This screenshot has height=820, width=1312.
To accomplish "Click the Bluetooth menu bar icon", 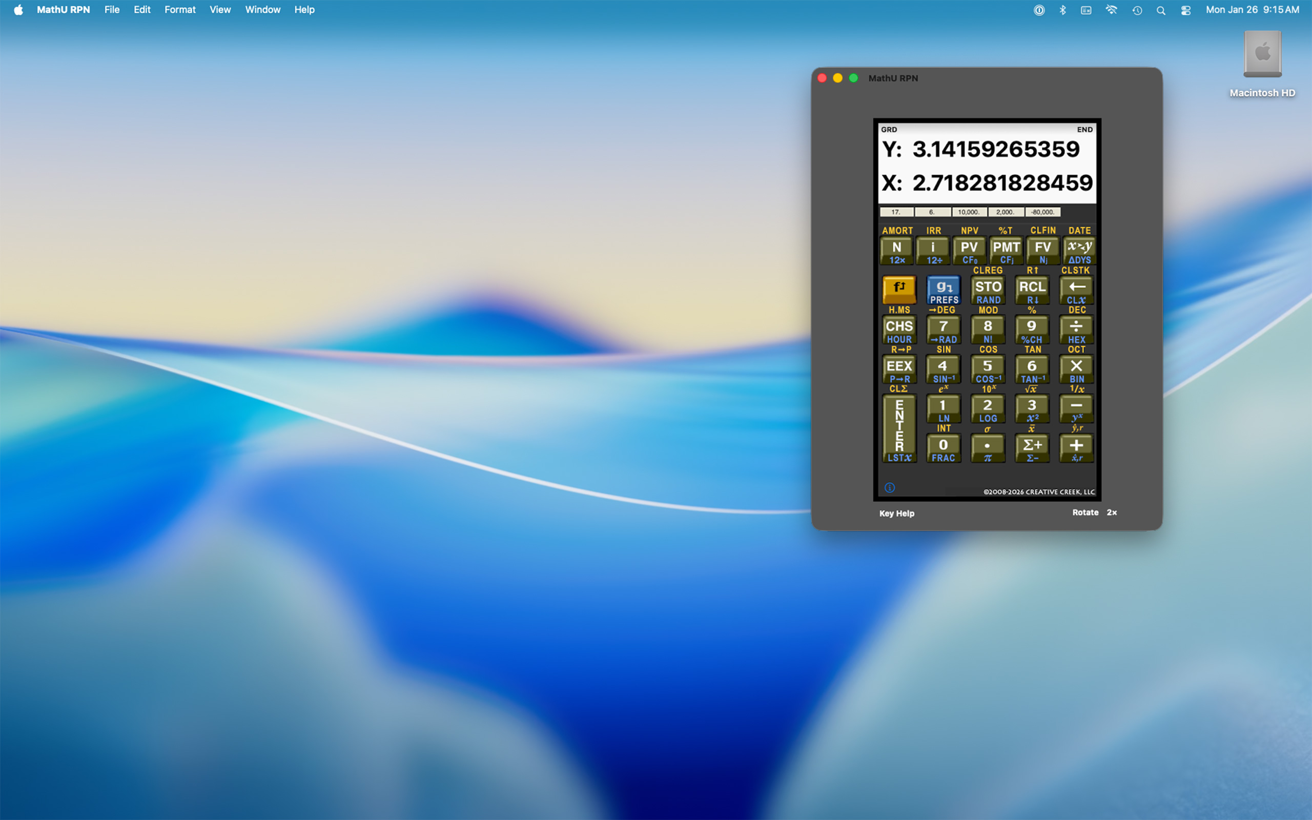I will pyautogui.click(x=1062, y=10).
